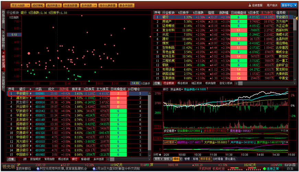Close the 板块监测 sidebar tab with its X icon
The height and width of the screenshot is (172, 299).
click(x=3, y=53)
